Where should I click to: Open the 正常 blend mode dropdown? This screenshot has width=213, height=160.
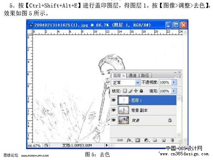[126, 83]
